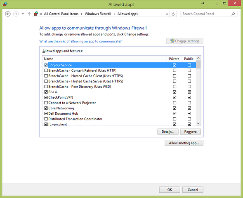This screenshot has width=243, height=198.
Task: Select the Dell Document Hub row text
Action: (63, 113)
